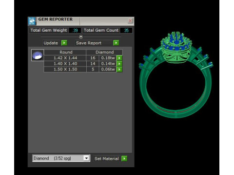
Task: Click the Total Gem Weight label
Action: click(x=49, y=30)
